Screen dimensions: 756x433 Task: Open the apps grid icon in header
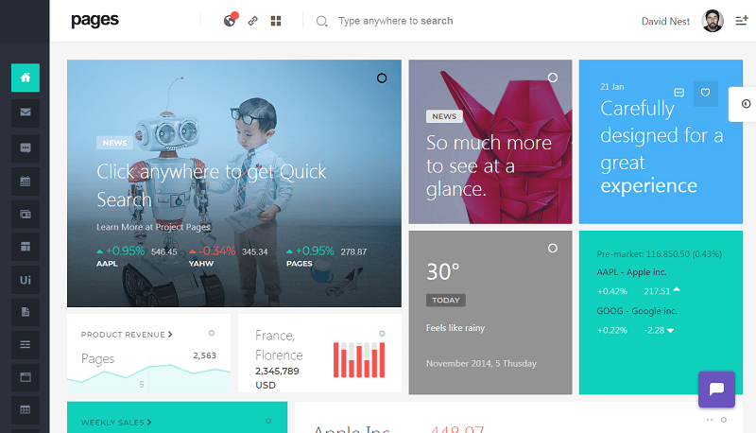point(276,21)
